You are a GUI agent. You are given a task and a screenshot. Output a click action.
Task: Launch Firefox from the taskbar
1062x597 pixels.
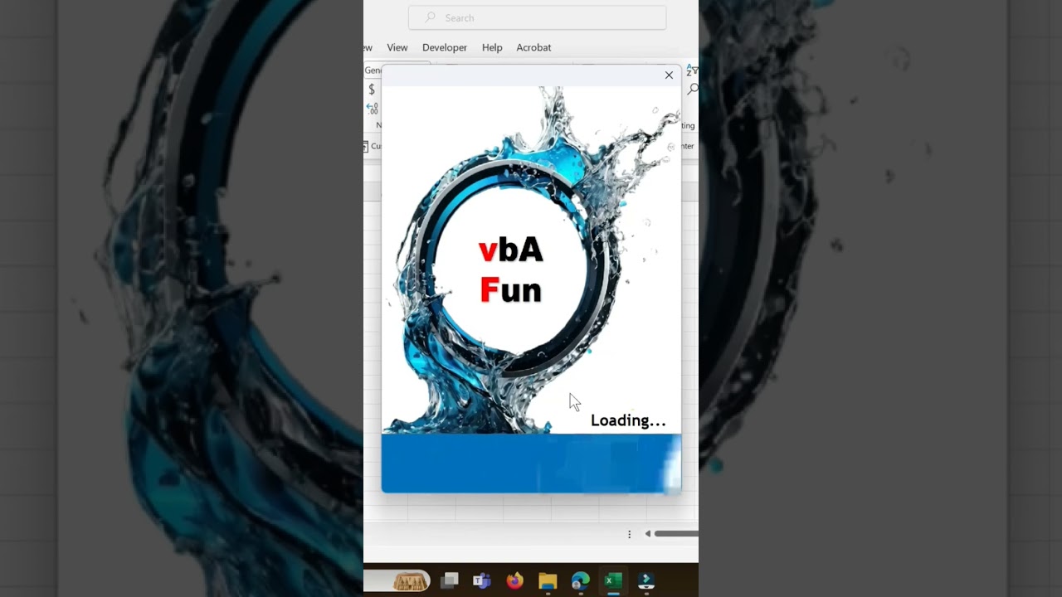514,580
